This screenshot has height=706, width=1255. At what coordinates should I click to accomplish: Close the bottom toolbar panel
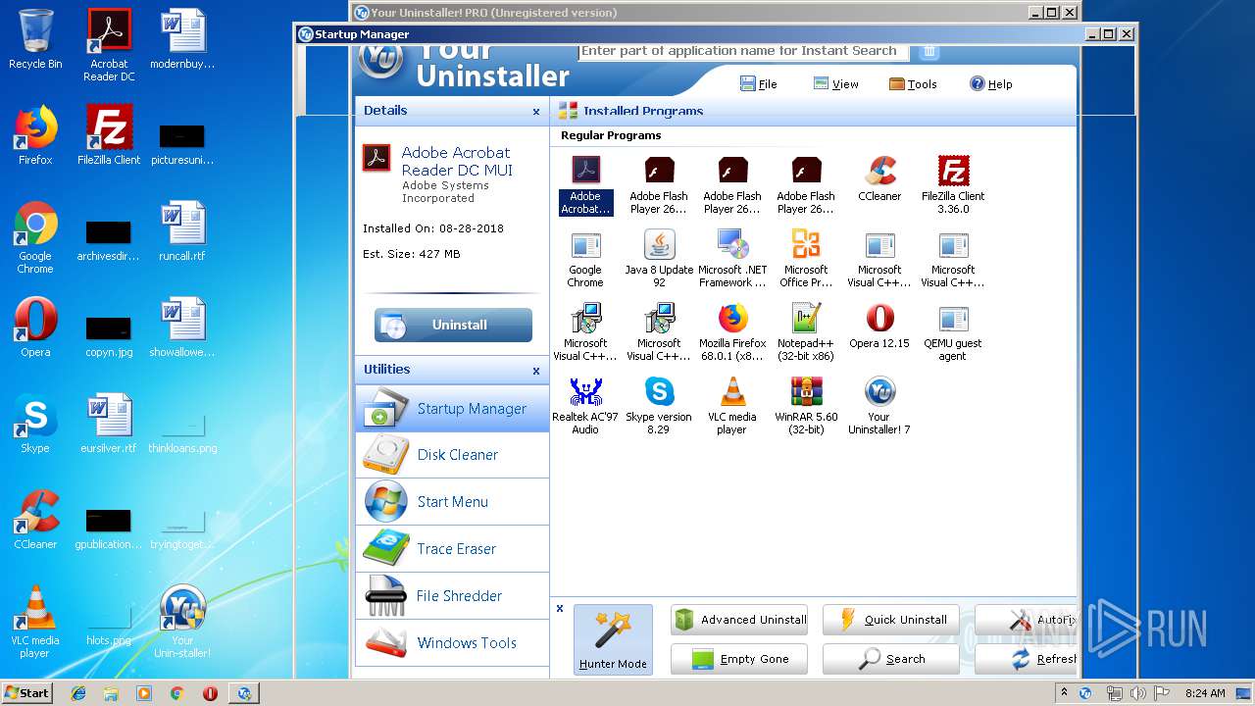[x=560, y=609]
